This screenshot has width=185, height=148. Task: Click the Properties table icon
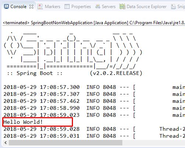(67, 7)
